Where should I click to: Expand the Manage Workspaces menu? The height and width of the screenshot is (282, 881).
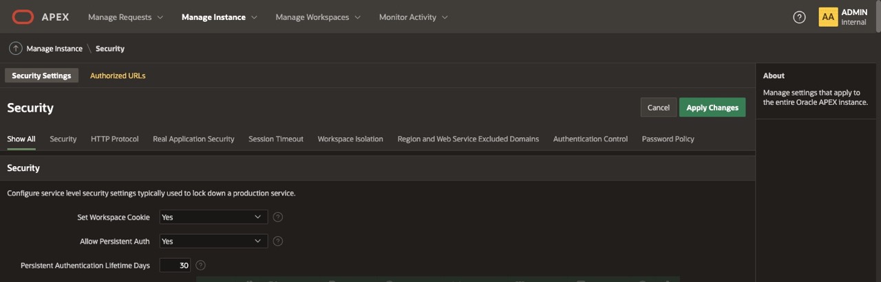click(317, 17)
